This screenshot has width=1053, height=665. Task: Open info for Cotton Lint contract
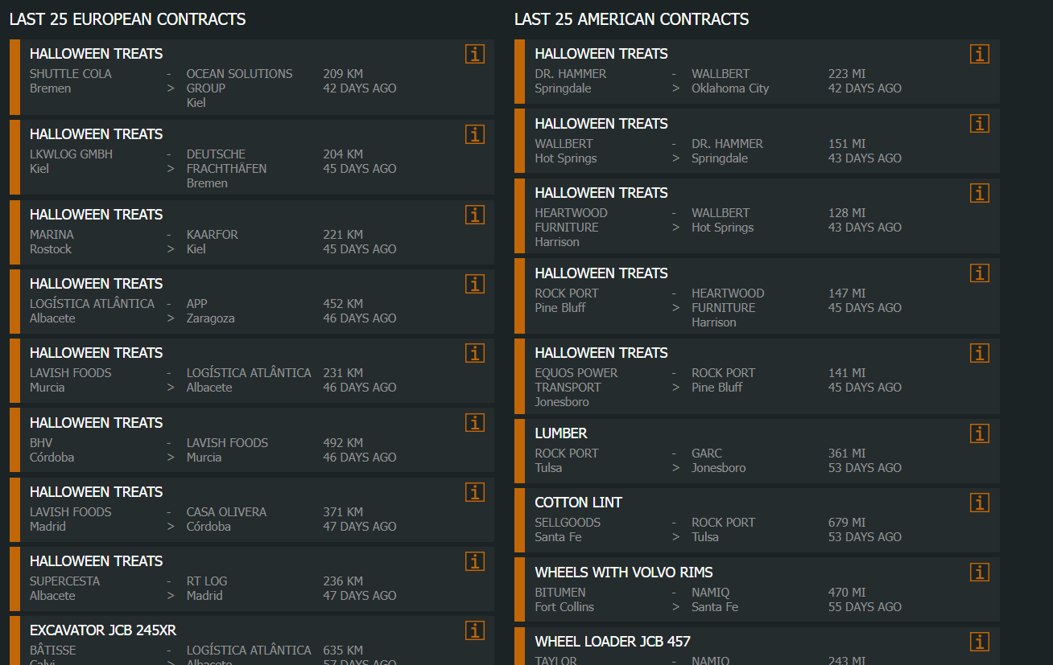coord(980,503)
